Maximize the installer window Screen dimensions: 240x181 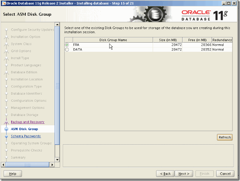[229, 3]
